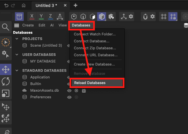
Task: Add a new project tab with plus
Action: coord(76,5)
